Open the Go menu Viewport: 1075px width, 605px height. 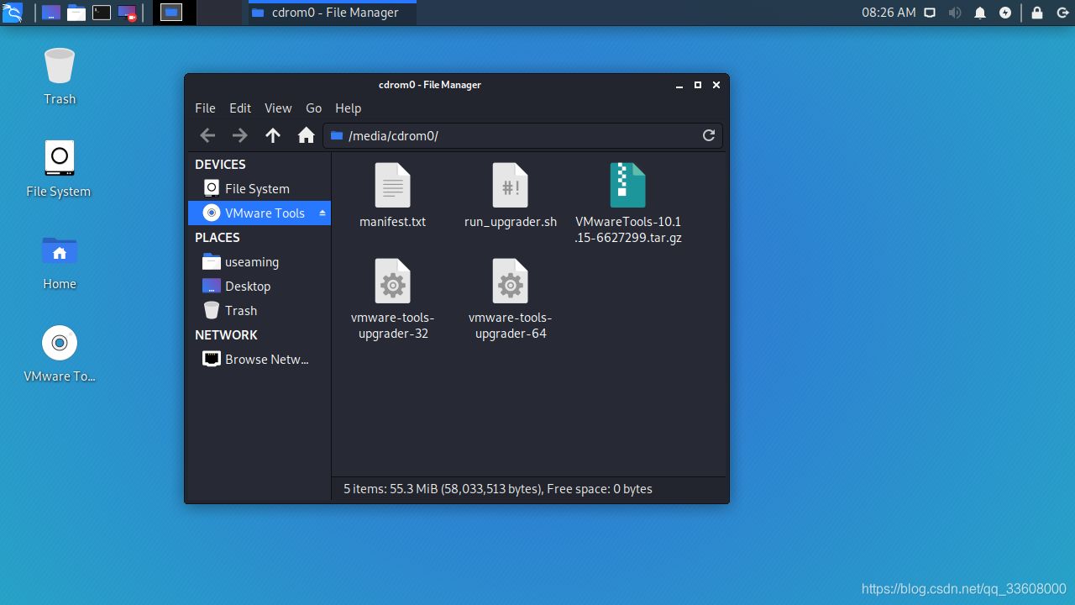[x=313, y=108]
